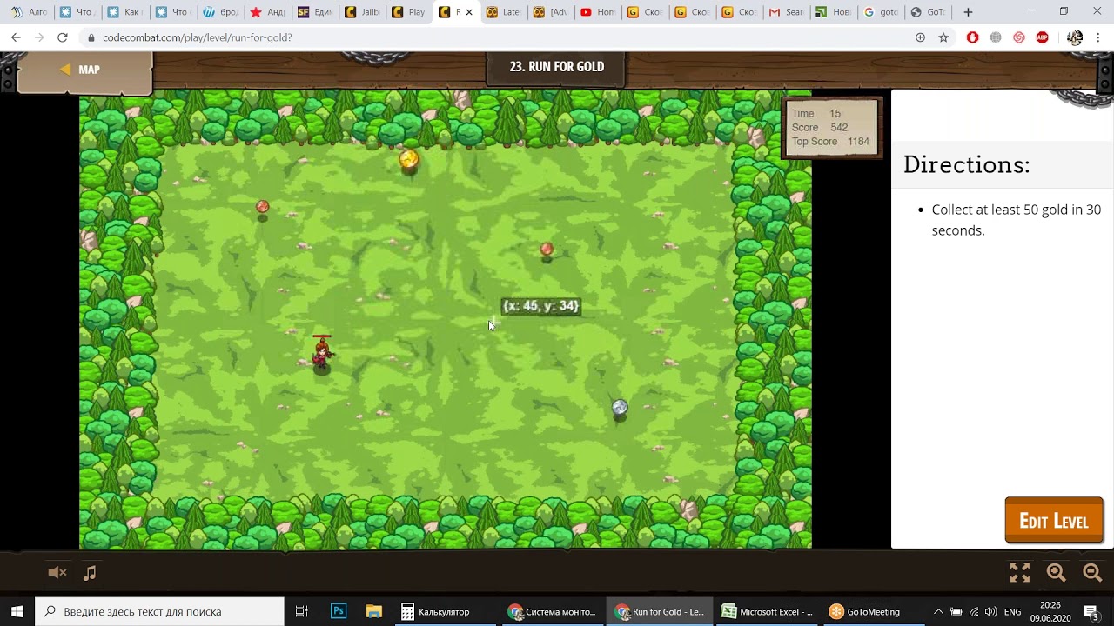1114x626 pixels.
Task: Switch to the Калькулятор window
Action: click(x=444, y=611)
